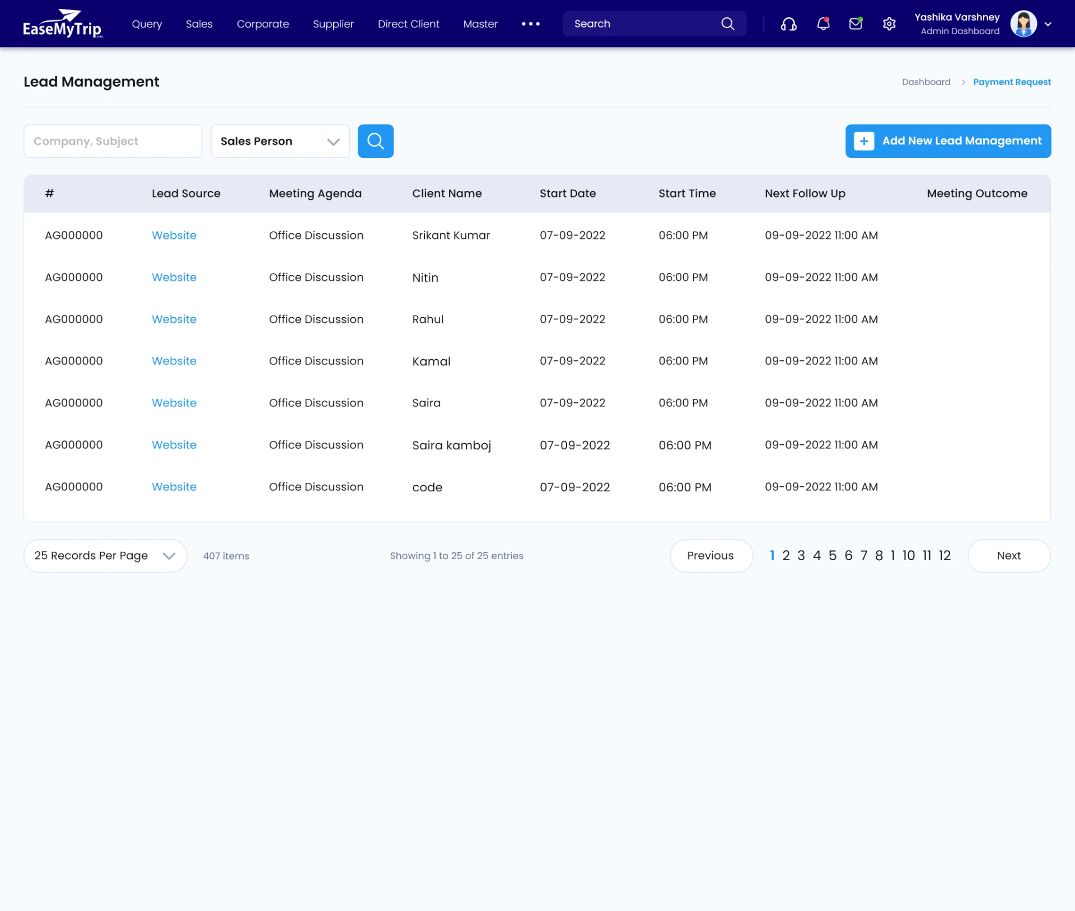Go to page 3
This screenshot has width=1075, height=911.
pyautogui.click(x=801, y=556)
